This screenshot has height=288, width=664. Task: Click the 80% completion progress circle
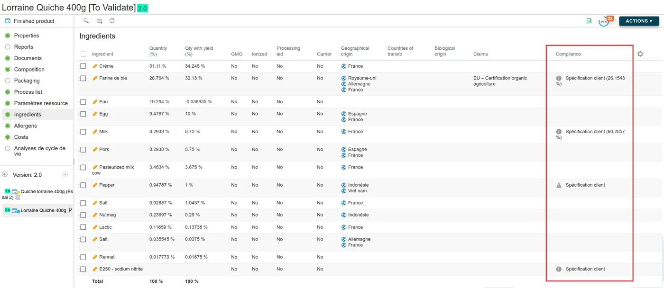click(603, 22)
